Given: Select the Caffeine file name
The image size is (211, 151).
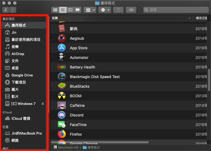Looking at the screenshot, I should (x=77, y=106).
